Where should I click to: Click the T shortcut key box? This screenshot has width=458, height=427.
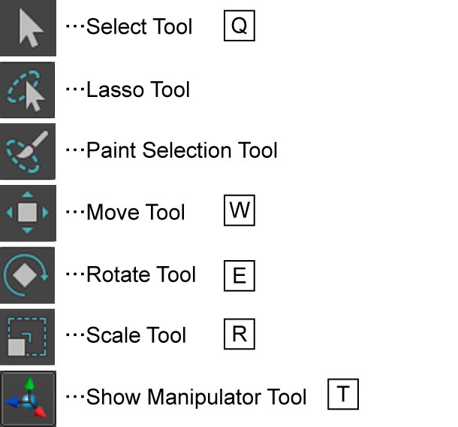343,394
